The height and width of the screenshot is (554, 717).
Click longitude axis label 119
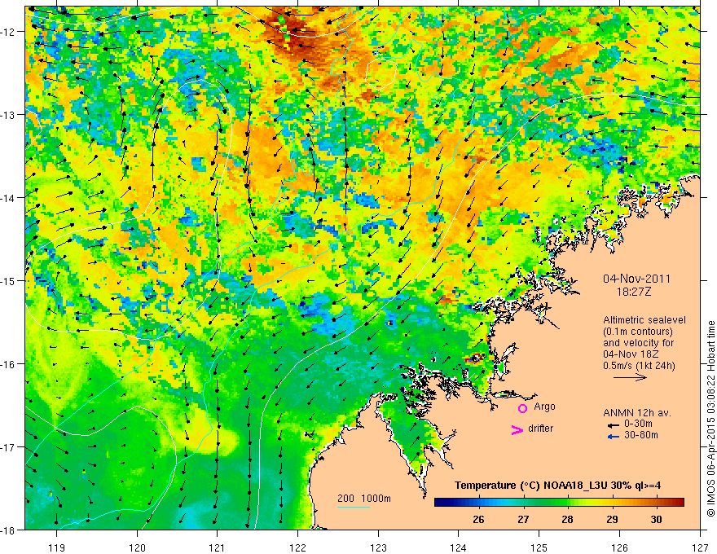click(57, 547)
